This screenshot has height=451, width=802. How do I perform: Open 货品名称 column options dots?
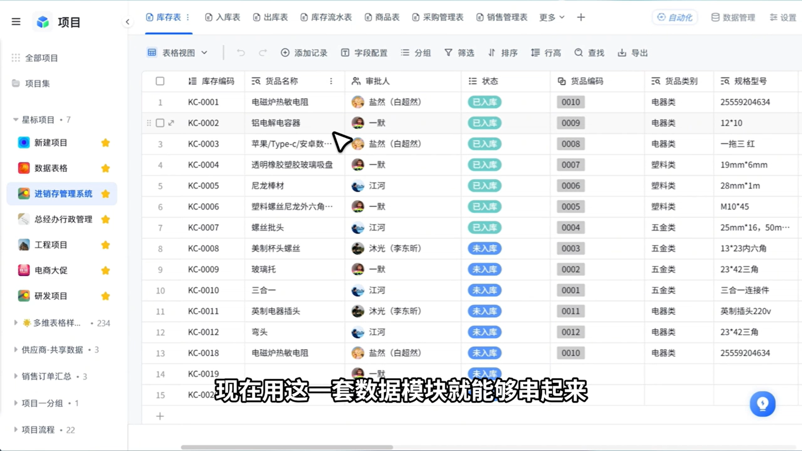click(331, 81)
